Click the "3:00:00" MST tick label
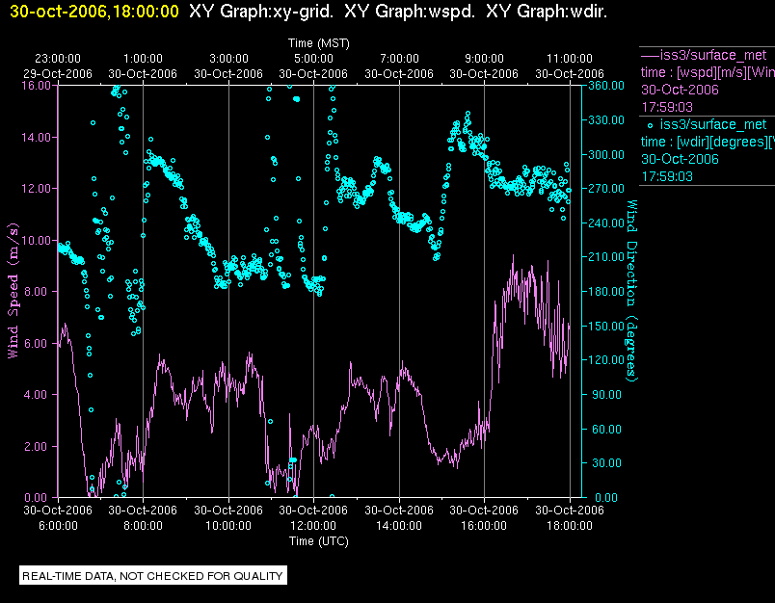 228,59
